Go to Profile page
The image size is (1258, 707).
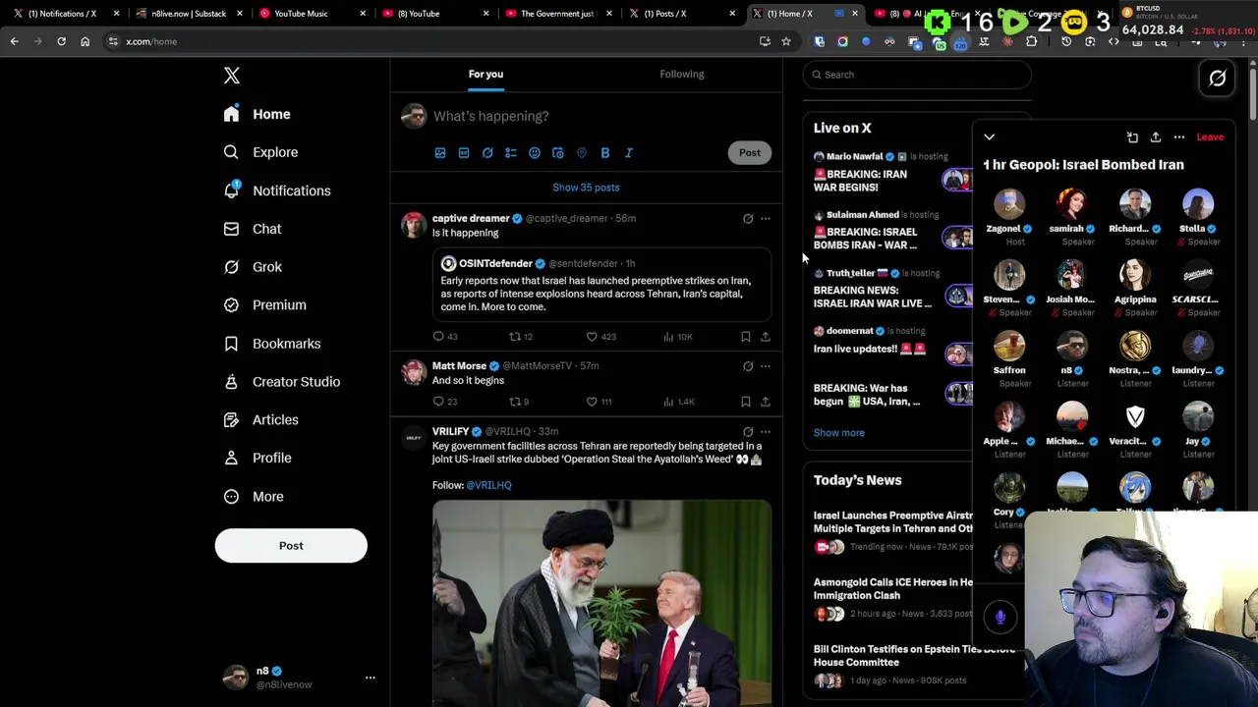(257, 458)
